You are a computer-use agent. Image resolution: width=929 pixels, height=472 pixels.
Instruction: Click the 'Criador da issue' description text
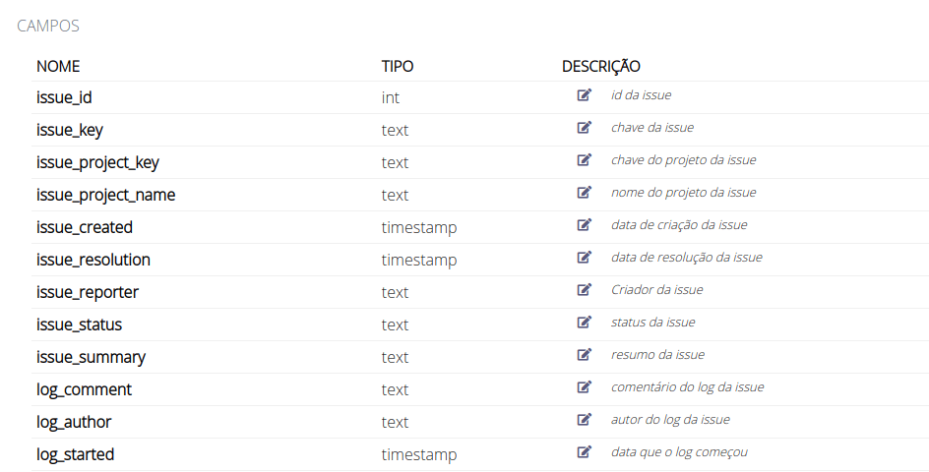656,290
